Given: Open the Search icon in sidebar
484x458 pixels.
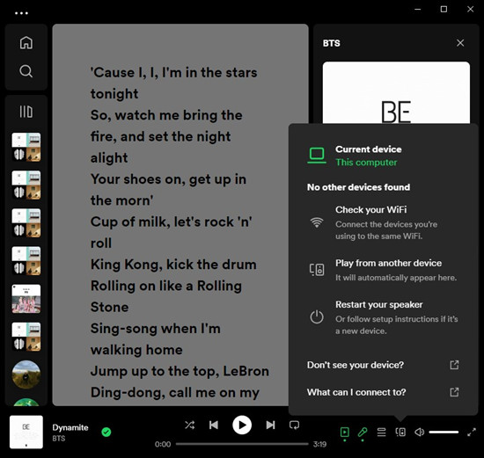Looking at the screenshot, I should (x=26, y=71).
